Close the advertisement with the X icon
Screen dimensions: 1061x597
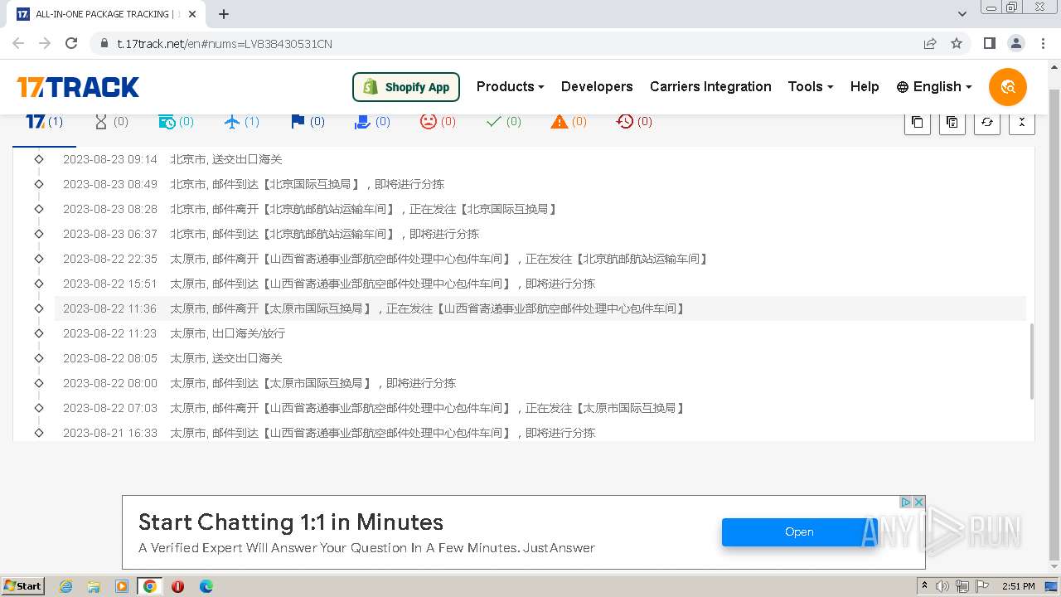918,502
